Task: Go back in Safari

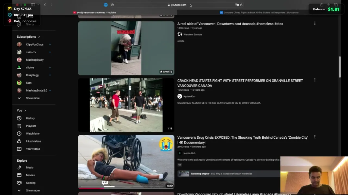Action: (45, 5)
